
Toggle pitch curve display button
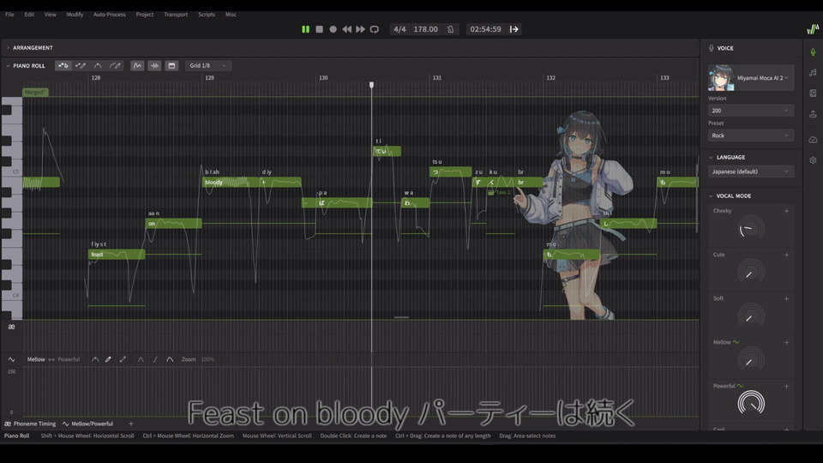click(x=137, y=66)
